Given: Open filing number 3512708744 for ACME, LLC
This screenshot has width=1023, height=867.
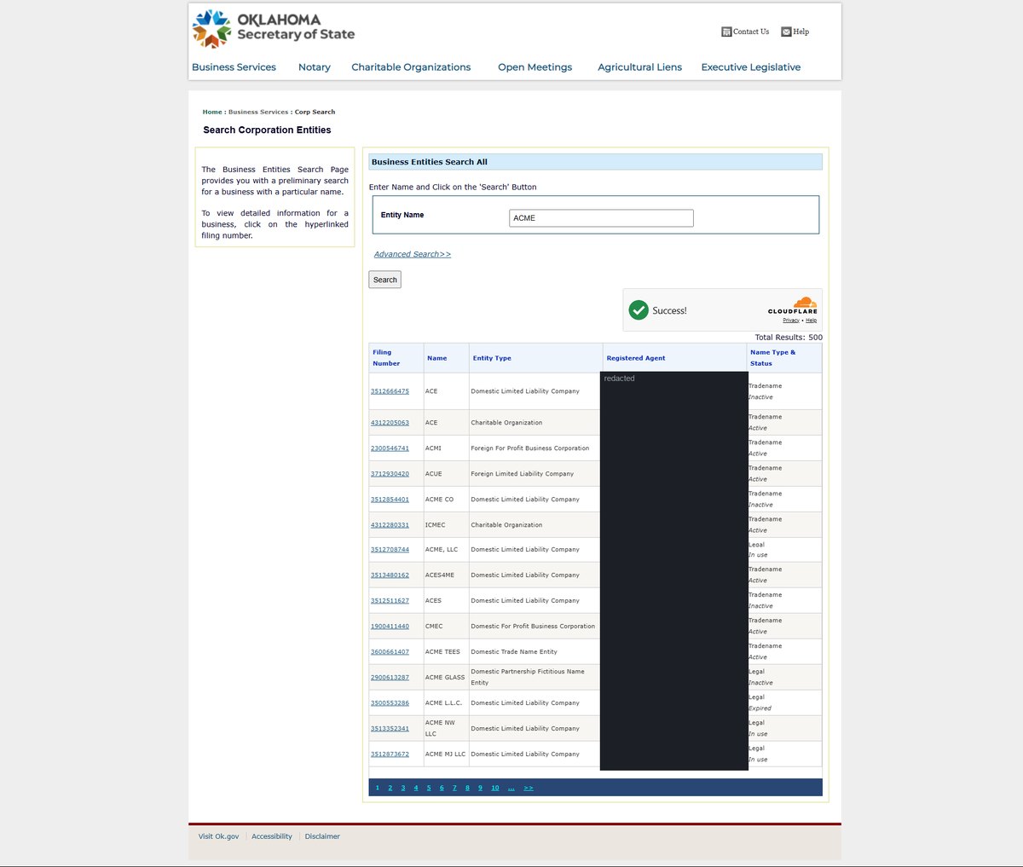Looking at the screenshot, I should (390, 550).
